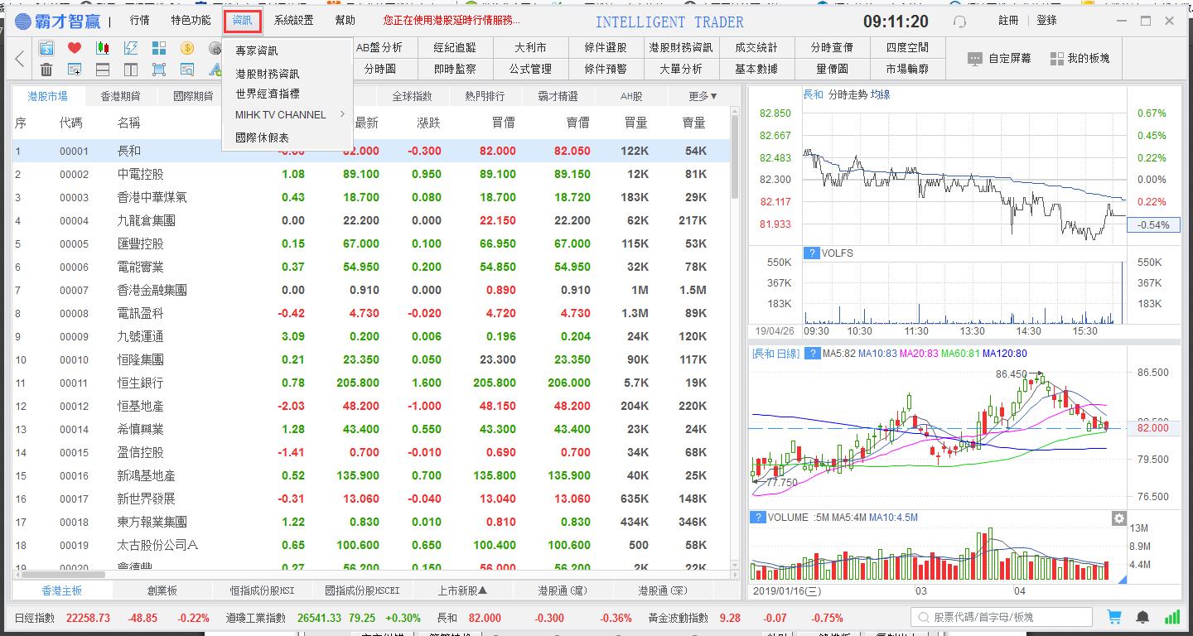Click the 註冊 register link
1193x636 pixels.
click(1008, 21)
